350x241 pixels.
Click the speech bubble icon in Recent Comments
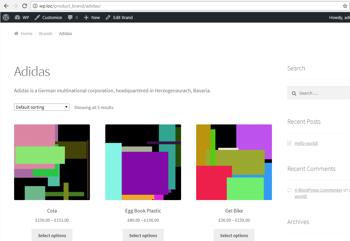pos(290,190)
